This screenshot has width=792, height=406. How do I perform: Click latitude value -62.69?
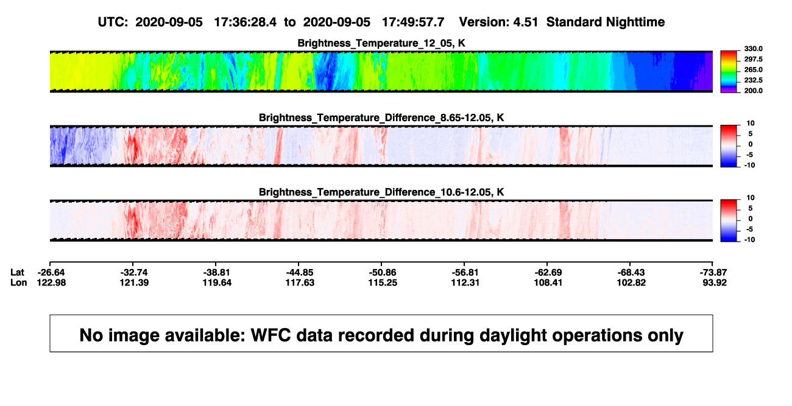[x=548, y=272]
